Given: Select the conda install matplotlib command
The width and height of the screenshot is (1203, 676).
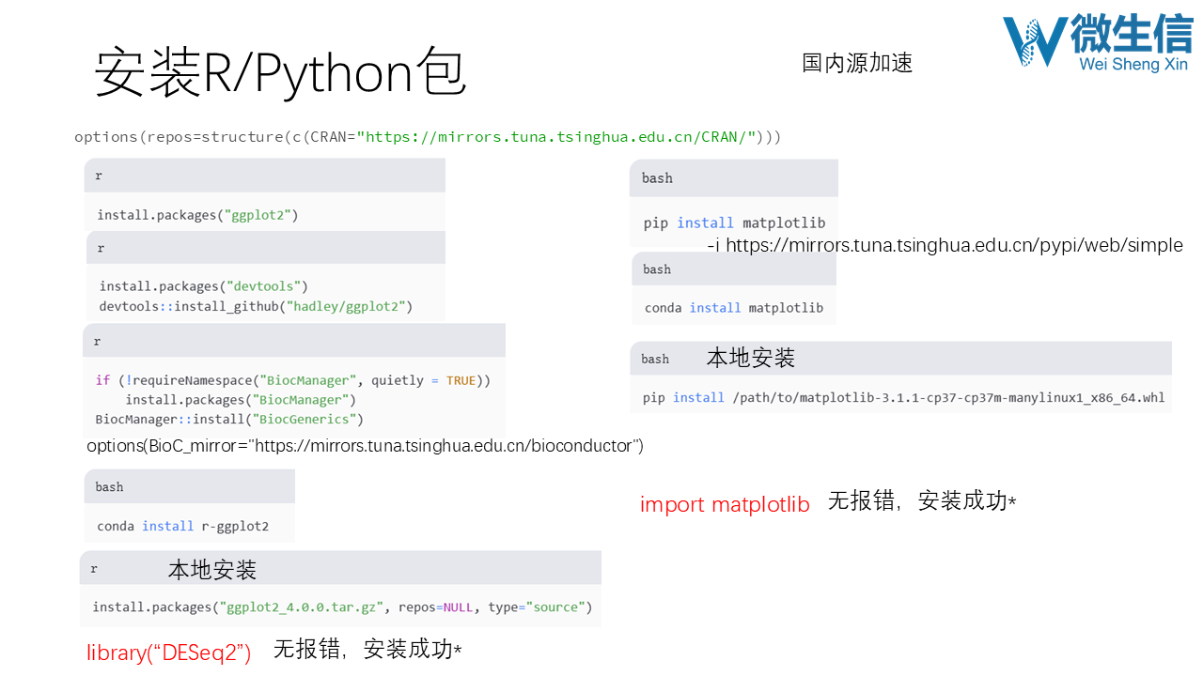Looking at the screenshot, I should click(x=733, y=308).
